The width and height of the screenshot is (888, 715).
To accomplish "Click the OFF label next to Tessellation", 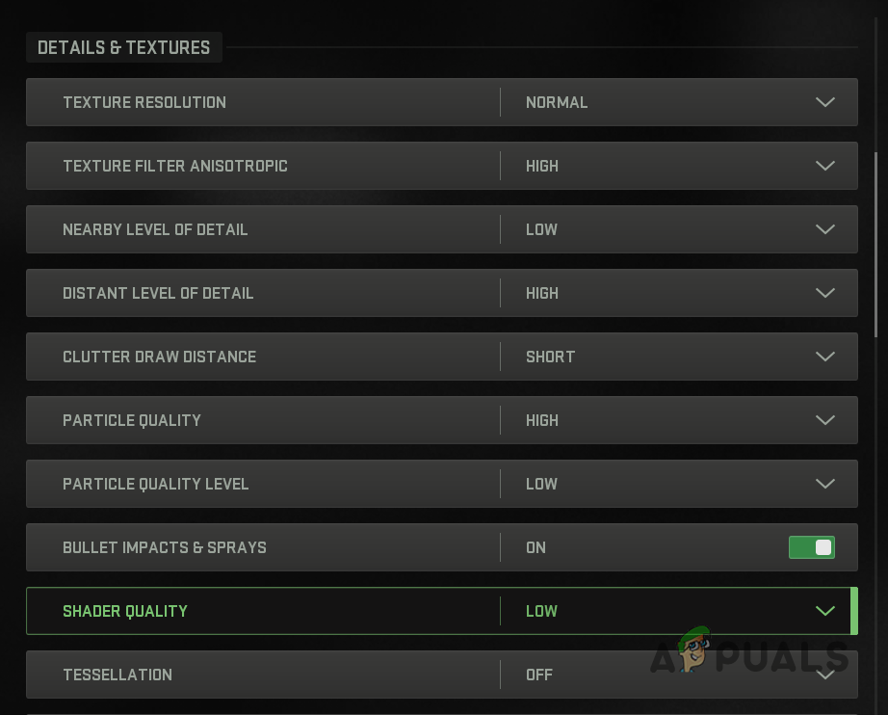I will pyautogui.click(x=539, y=675).
